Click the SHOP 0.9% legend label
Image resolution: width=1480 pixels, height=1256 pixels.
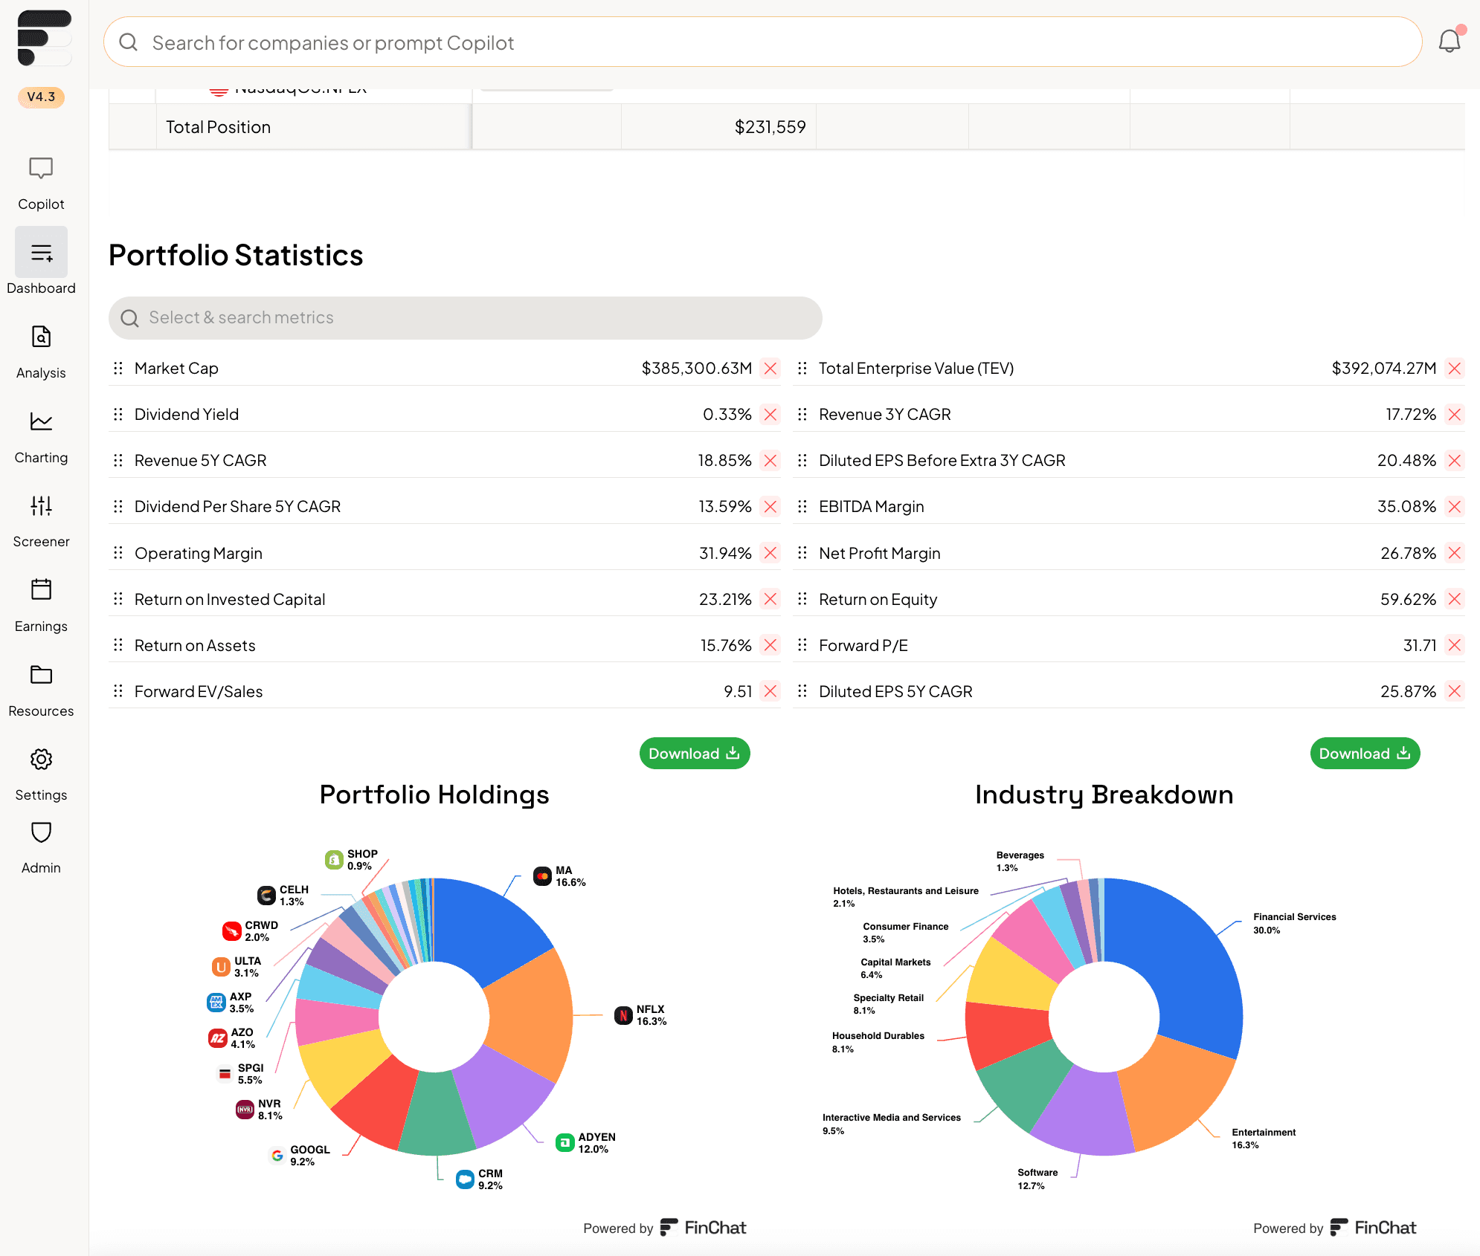point(352,860)
